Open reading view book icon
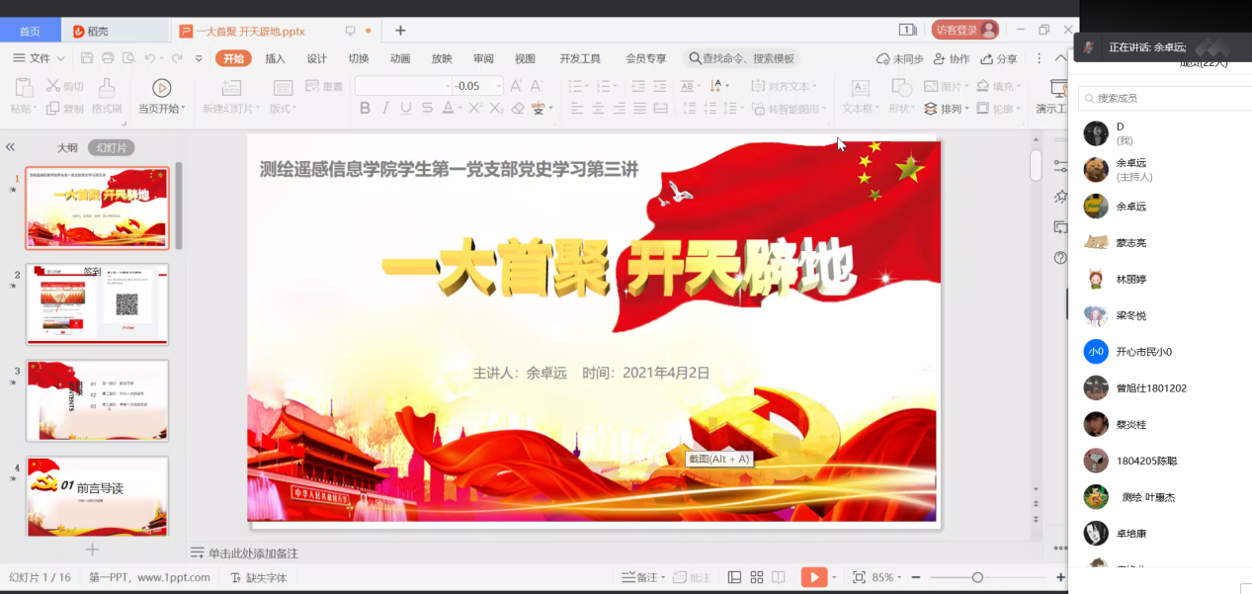1252x594 pixels. pyautogui.click(x=779, y=577)
